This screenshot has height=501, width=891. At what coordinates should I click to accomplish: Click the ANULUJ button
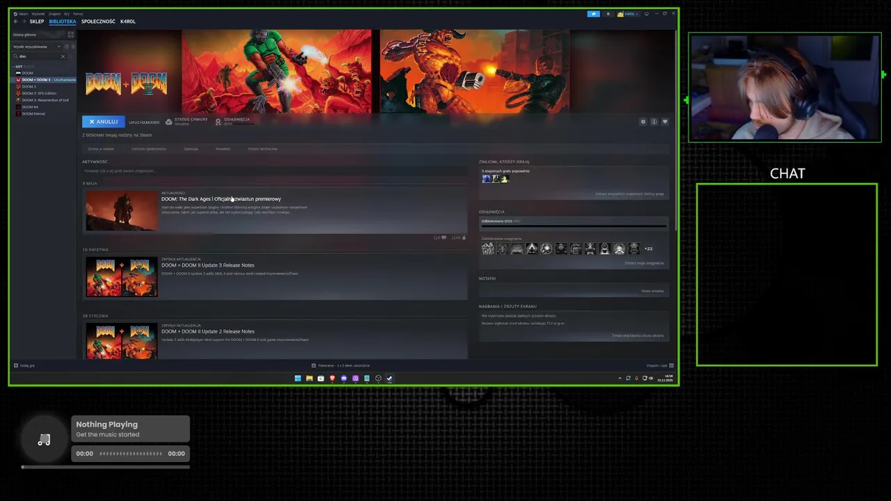(104, 122)
